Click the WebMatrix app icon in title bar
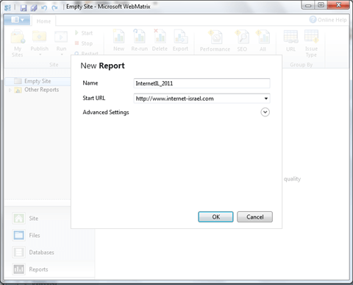This screenshot has height=285, width=353. 7,7
